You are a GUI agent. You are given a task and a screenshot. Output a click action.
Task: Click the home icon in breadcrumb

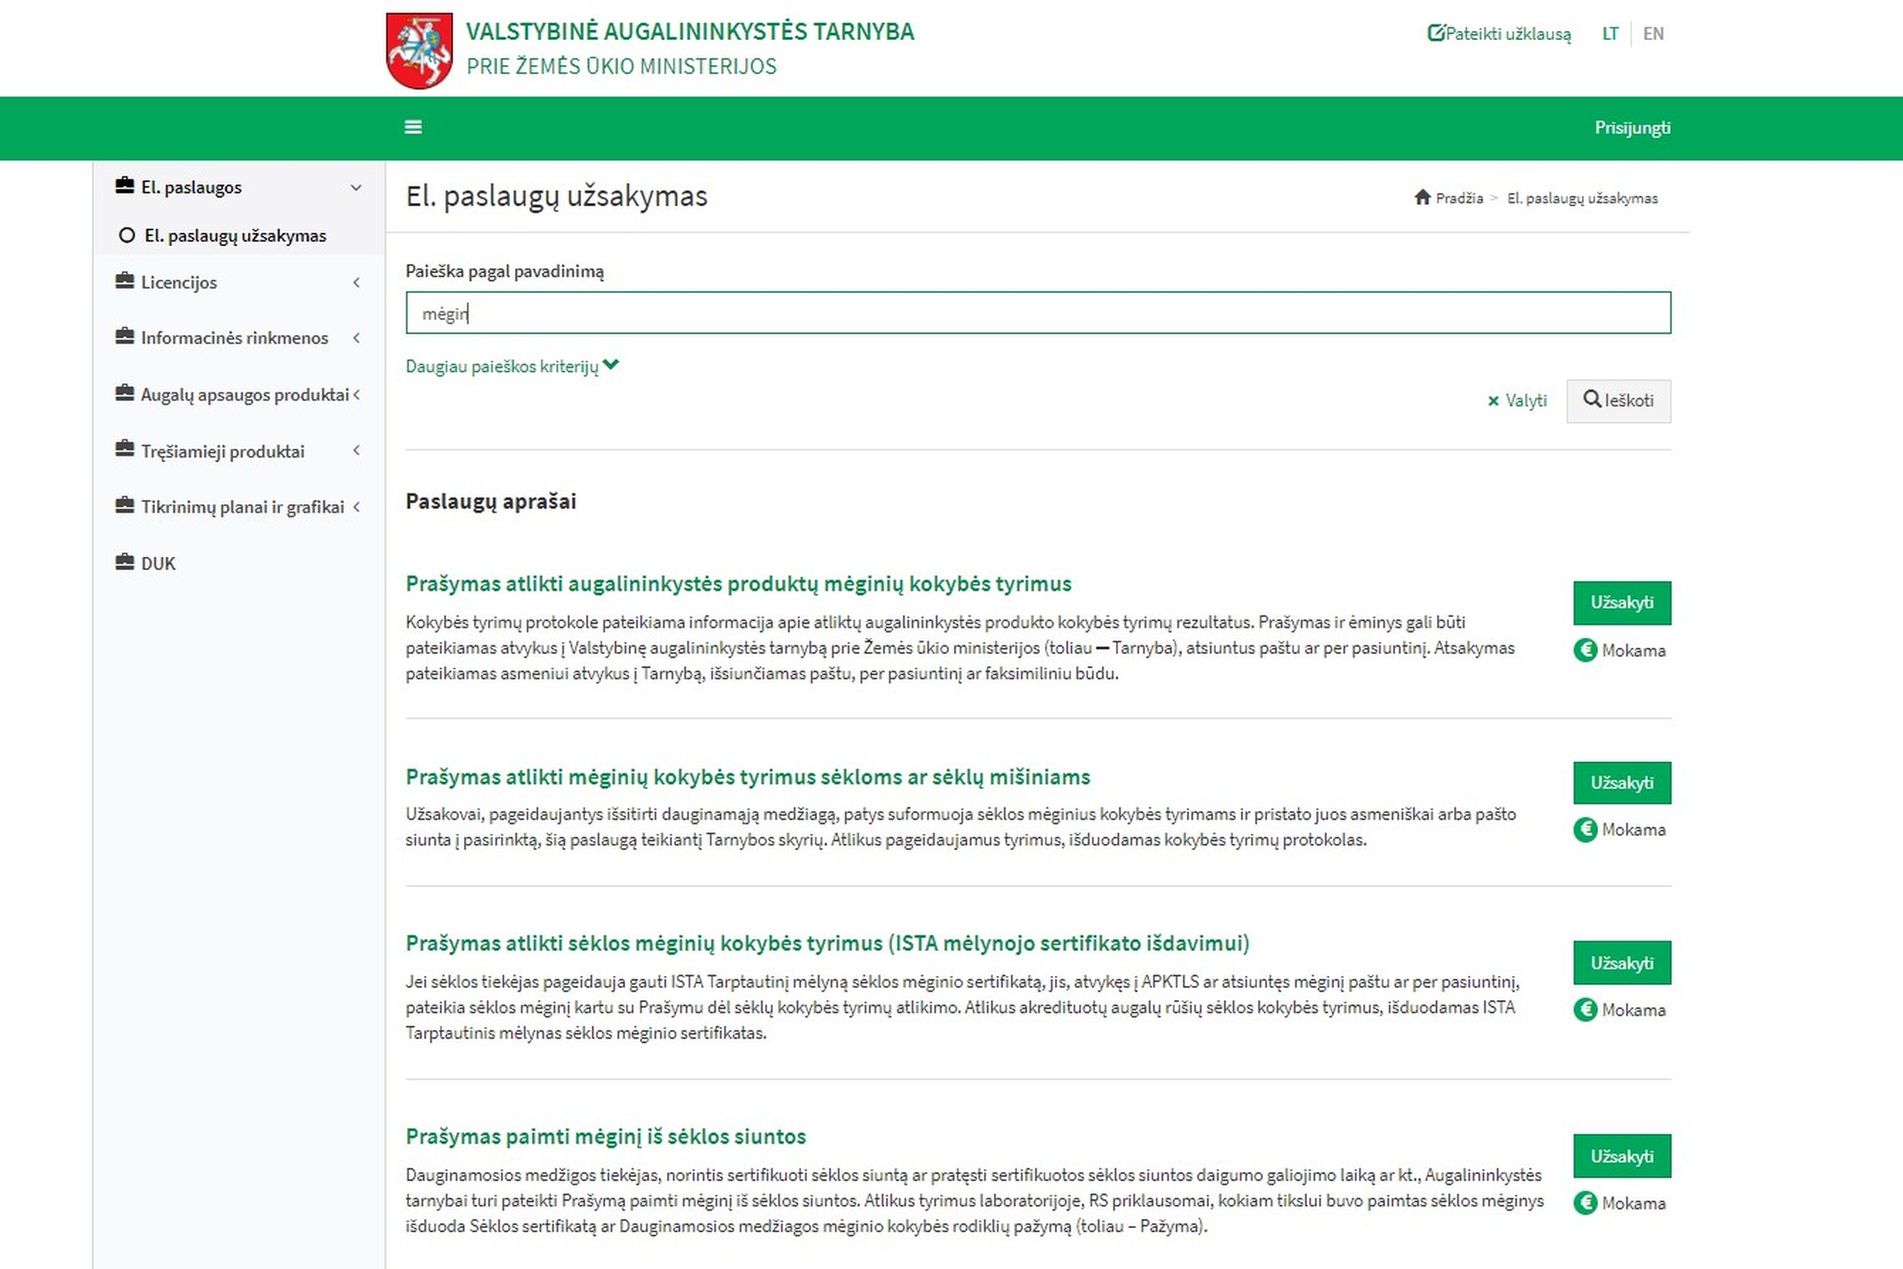click(x=1422, y=197)
